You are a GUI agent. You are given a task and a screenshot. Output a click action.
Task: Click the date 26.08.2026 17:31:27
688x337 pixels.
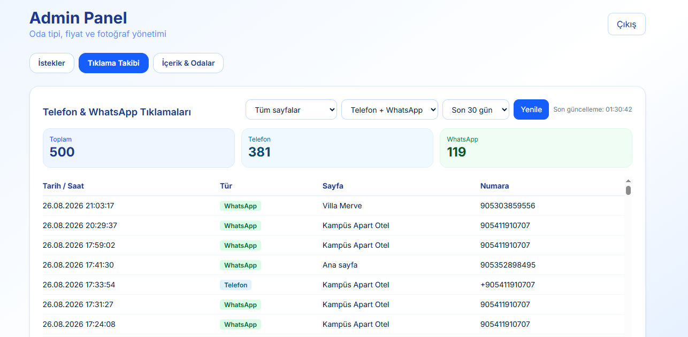pyautogui.click(x=78, y=304)
